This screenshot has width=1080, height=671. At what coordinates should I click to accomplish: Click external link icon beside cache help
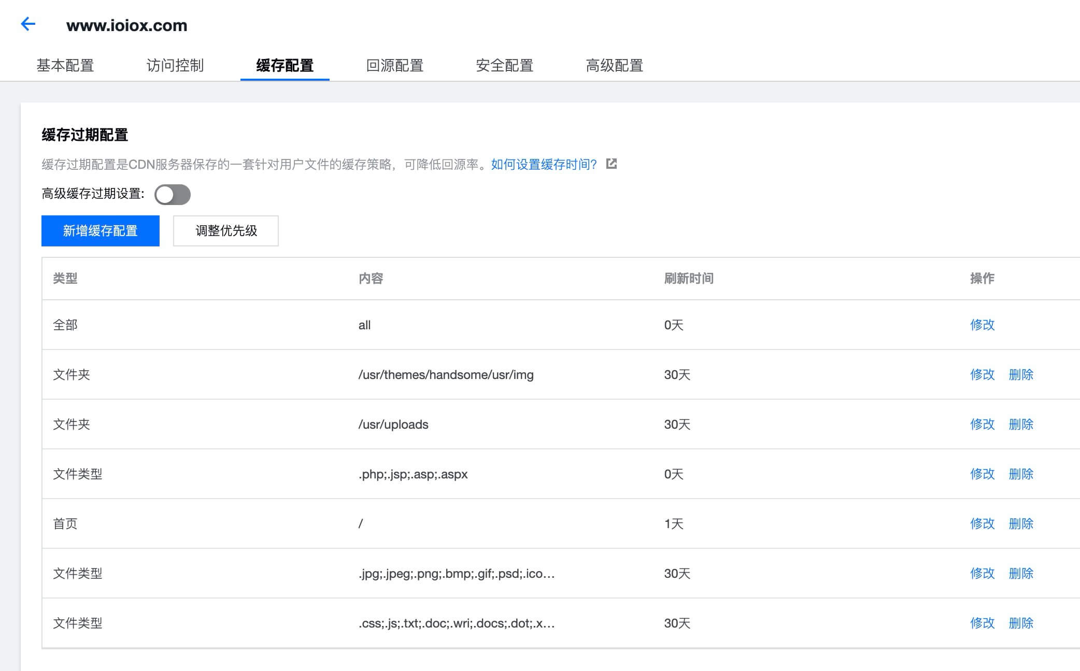point(612,164)
